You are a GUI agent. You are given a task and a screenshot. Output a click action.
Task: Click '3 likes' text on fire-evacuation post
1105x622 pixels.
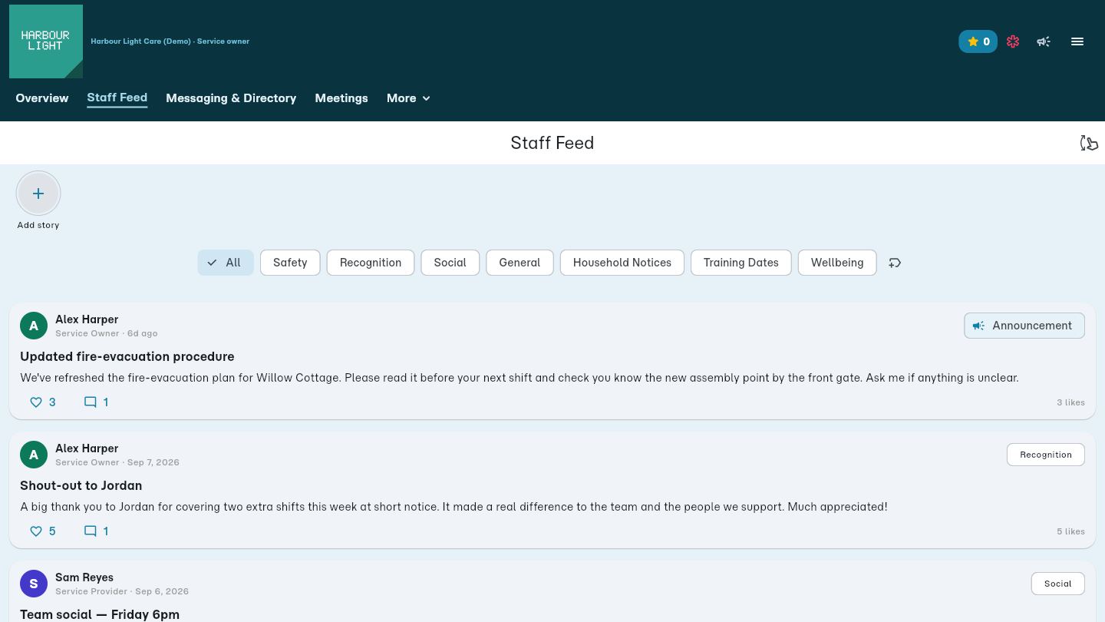pyautogui.click(x=1070, y=402)
